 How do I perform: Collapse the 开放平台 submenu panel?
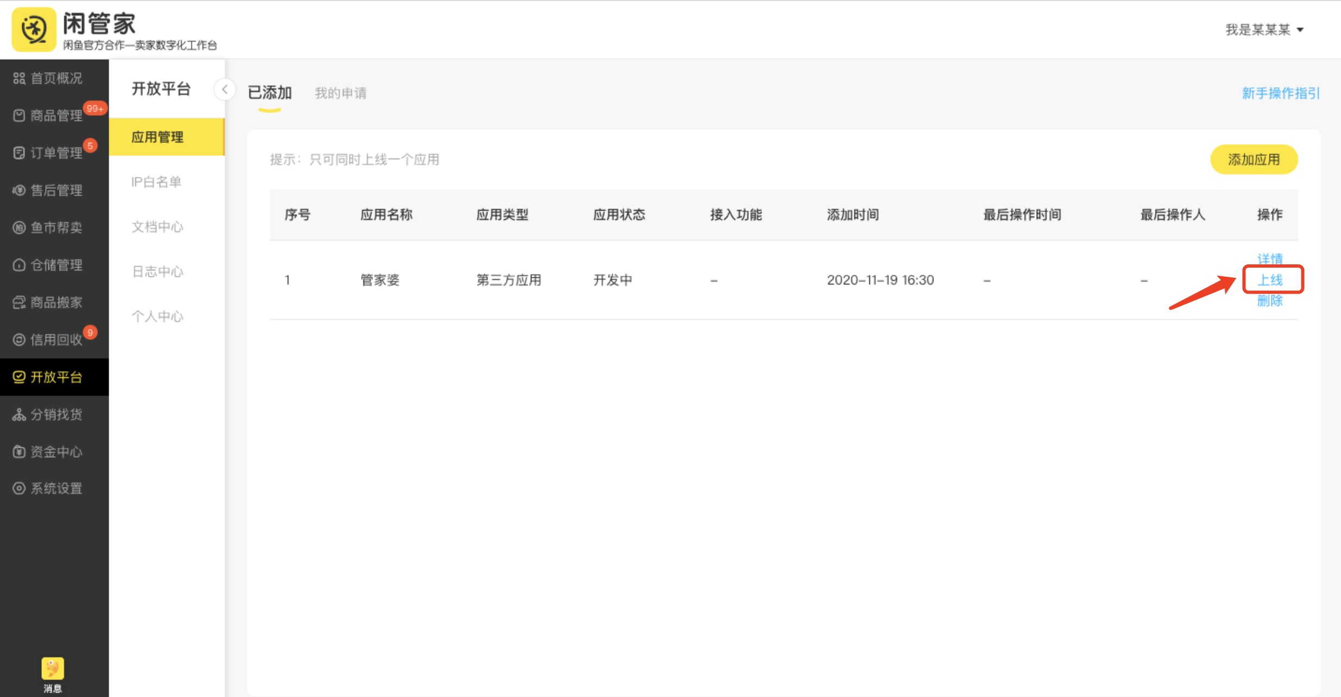coord(225,90)
